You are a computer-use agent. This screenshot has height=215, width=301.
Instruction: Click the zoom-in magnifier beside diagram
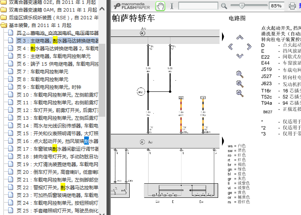[x=240, y=84]
